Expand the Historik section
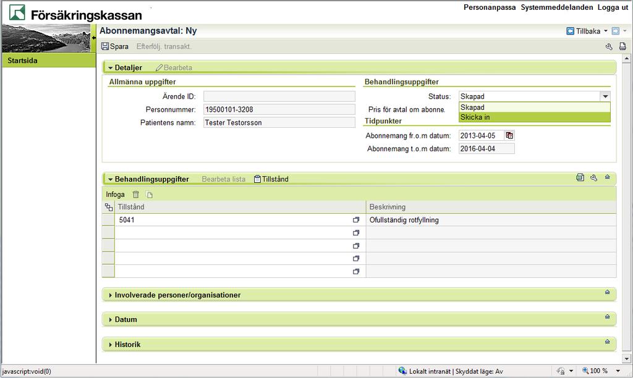 (x=110, y=345)
